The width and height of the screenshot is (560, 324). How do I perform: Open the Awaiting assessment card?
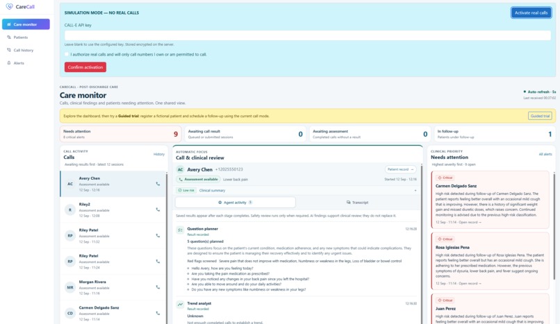[370, 134]
